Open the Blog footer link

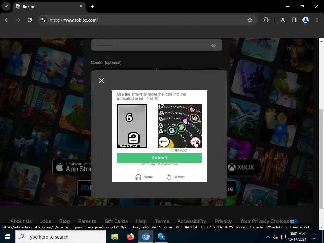65,221
